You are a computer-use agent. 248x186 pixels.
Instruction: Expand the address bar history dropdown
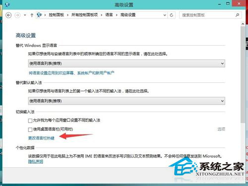[x=165, y=15]
